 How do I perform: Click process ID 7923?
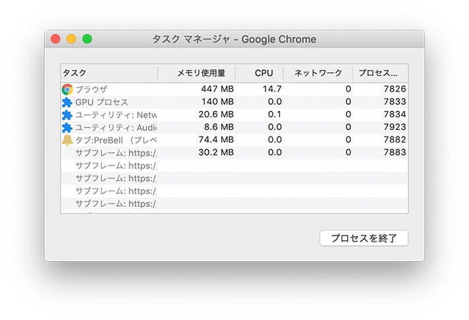pyautogui.click(x=395, y=127)
